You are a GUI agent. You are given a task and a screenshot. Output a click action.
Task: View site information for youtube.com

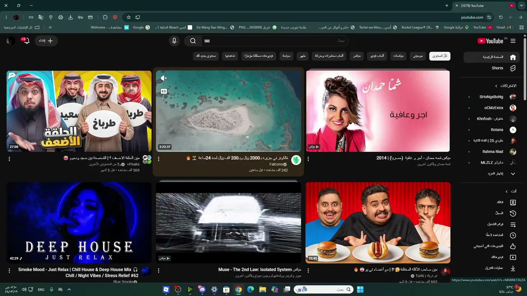coord(489,17)
